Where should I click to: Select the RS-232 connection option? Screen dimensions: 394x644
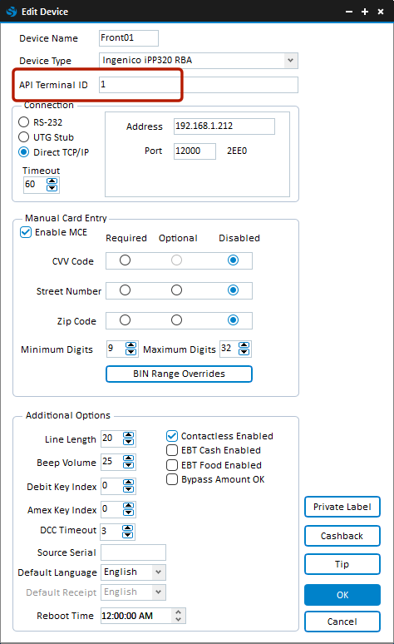(x=24, y=122)
